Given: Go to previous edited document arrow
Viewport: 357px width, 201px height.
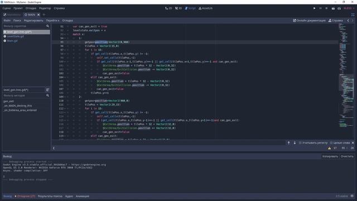Looking at the screenshot, I should click(348, 21).
